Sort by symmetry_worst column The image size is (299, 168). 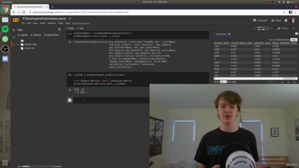[x=263, y=43]
